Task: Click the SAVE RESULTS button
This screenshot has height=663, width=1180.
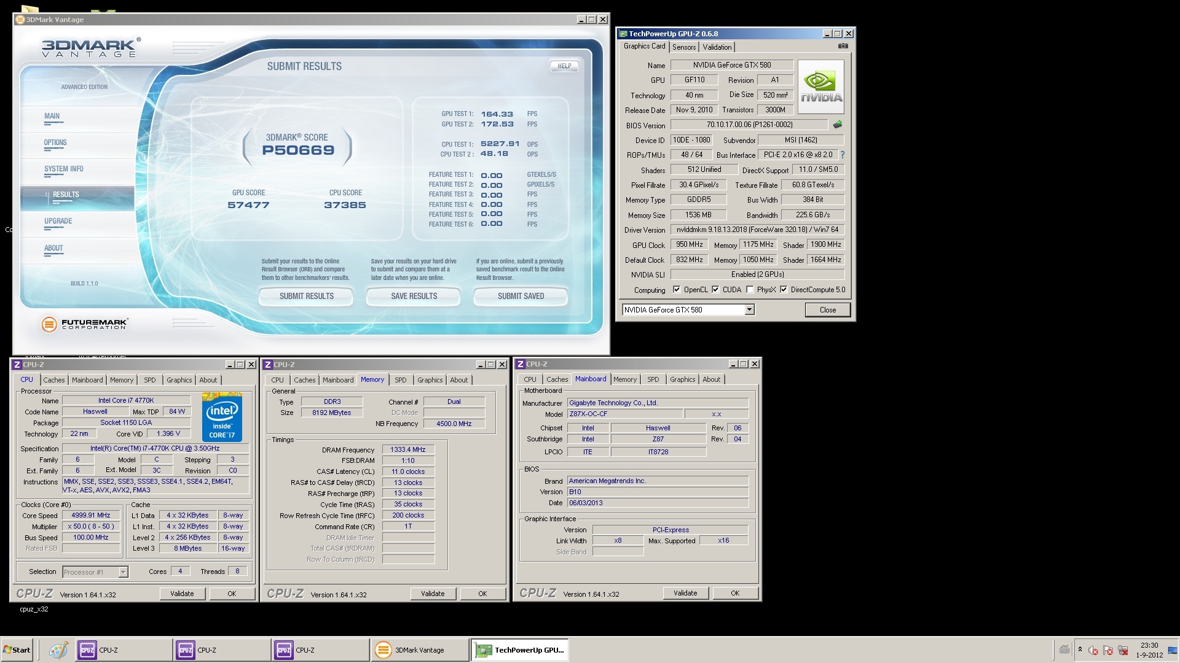Action: click(x=414, y=297)
